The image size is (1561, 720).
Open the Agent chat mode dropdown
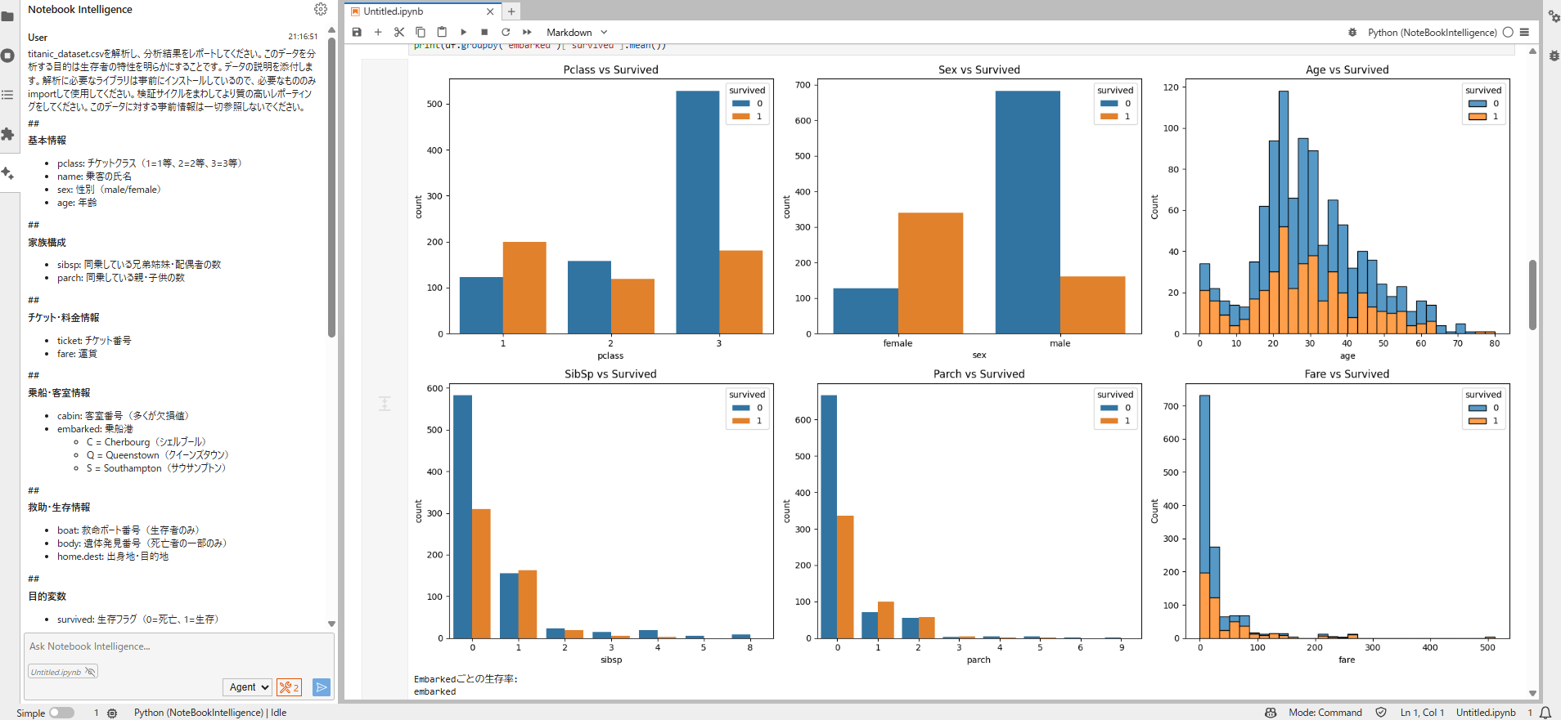coord(247,687)
